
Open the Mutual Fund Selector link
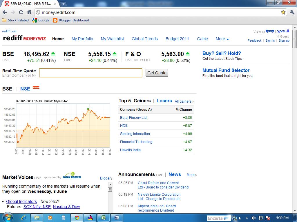pyautogui.click(x=226, y=70)
